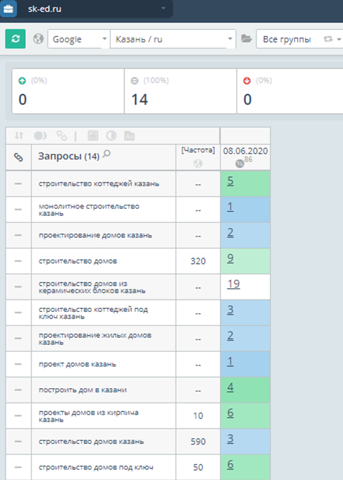Select query монолитное строительство казань

click(89, 209)
